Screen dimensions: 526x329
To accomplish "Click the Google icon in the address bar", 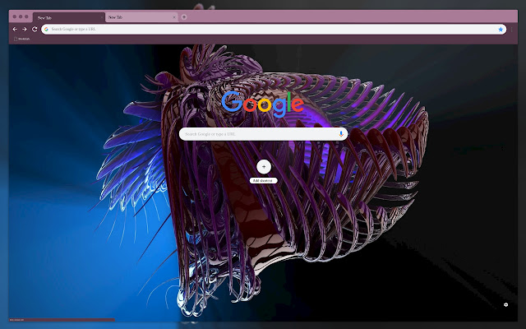I will coord(46,30).
